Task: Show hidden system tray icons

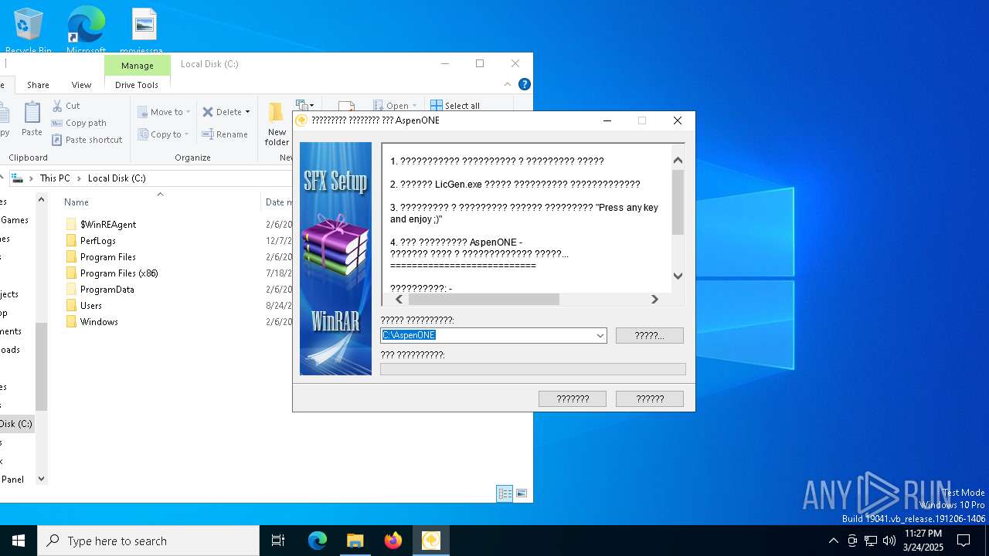Action: click(833, 541)
